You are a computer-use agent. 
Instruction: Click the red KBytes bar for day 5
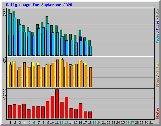29,114
